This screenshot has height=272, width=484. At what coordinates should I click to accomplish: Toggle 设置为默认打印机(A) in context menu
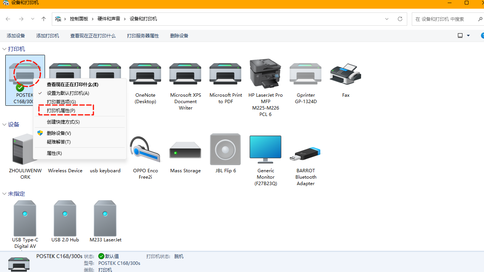pyautogui.click(x=80, y=93)
